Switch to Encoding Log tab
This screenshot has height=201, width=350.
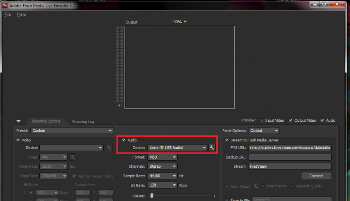[x=83, y=122]
